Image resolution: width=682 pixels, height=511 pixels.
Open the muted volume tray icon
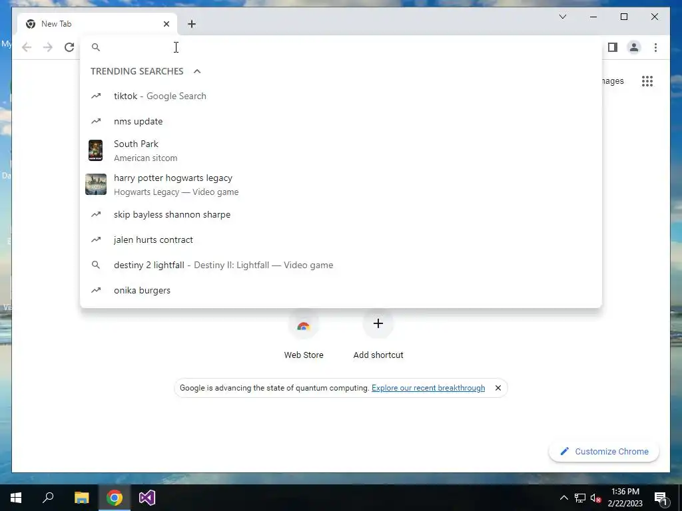(x=596, y=498)
